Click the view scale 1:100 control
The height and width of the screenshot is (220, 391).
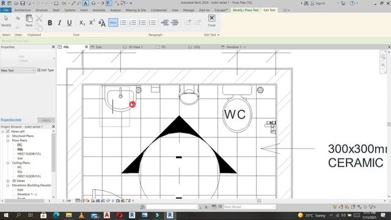click(67, 200)
